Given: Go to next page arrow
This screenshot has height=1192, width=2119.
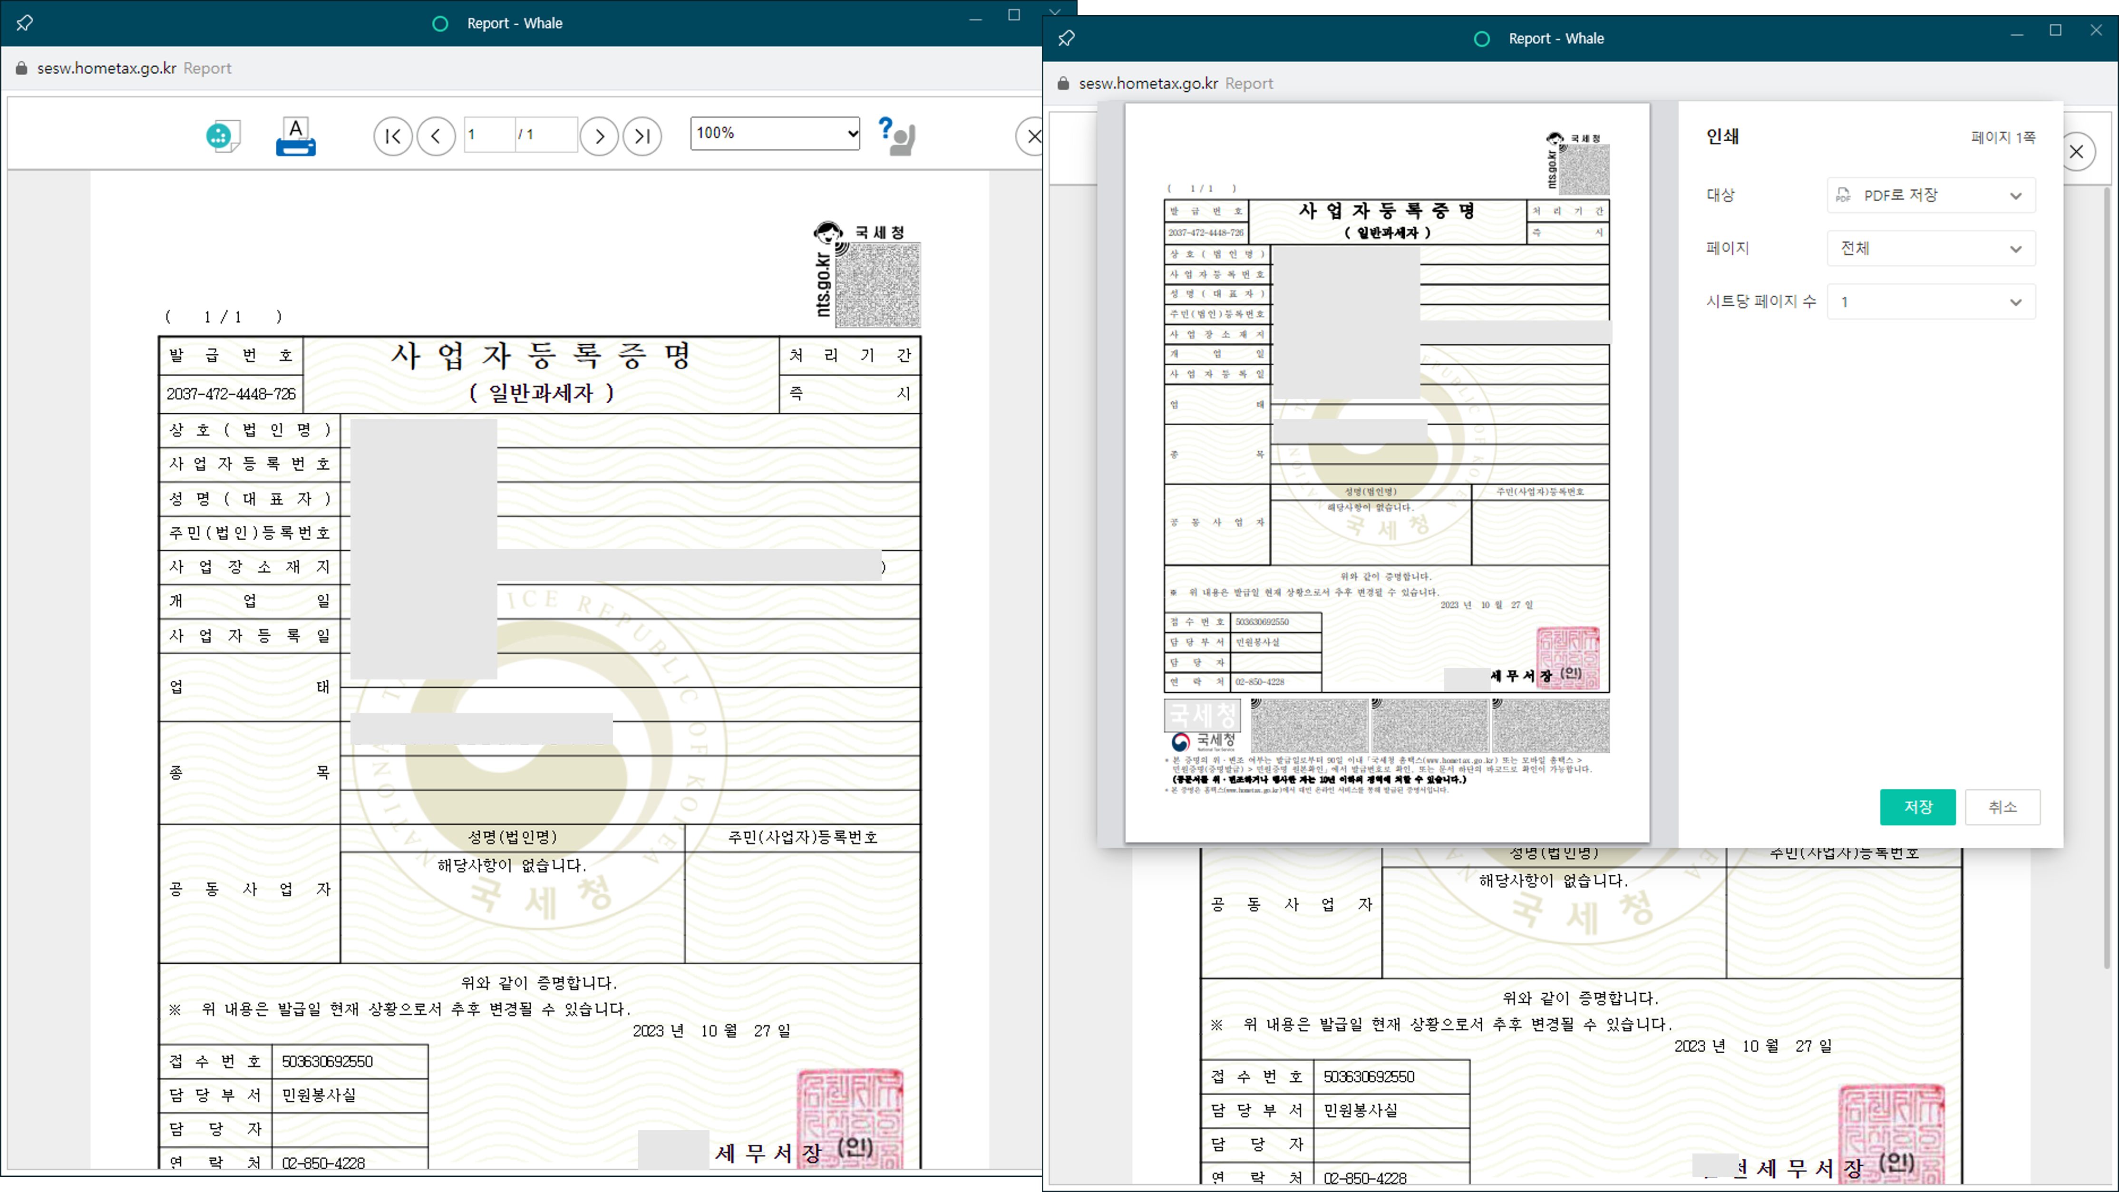Looking at the screenshot, I should coord(599,136).
